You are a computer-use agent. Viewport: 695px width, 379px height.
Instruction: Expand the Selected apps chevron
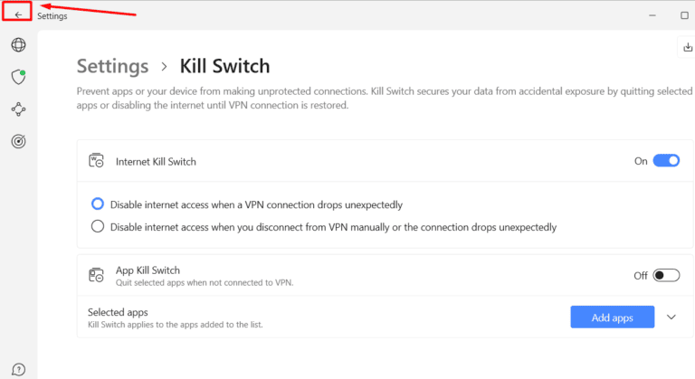tap(671, 317)
